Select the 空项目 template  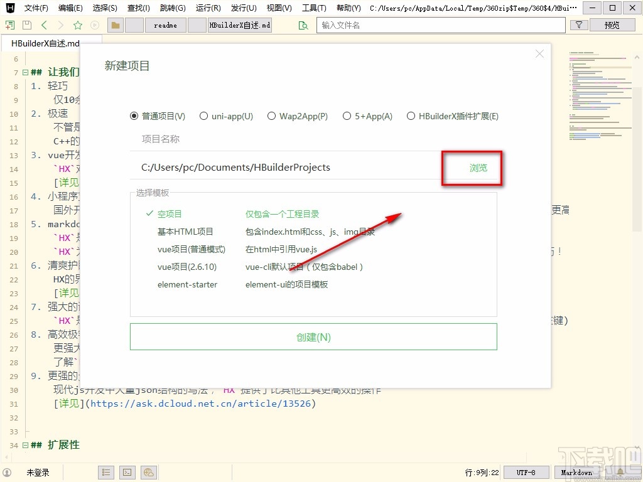tap(170, 214)
